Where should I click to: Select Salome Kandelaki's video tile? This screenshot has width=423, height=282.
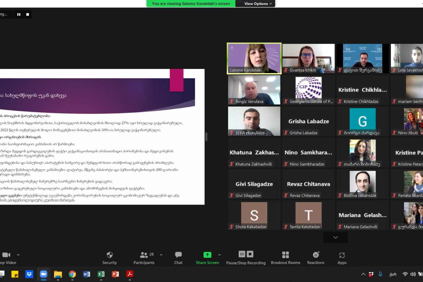click(254, 59)
